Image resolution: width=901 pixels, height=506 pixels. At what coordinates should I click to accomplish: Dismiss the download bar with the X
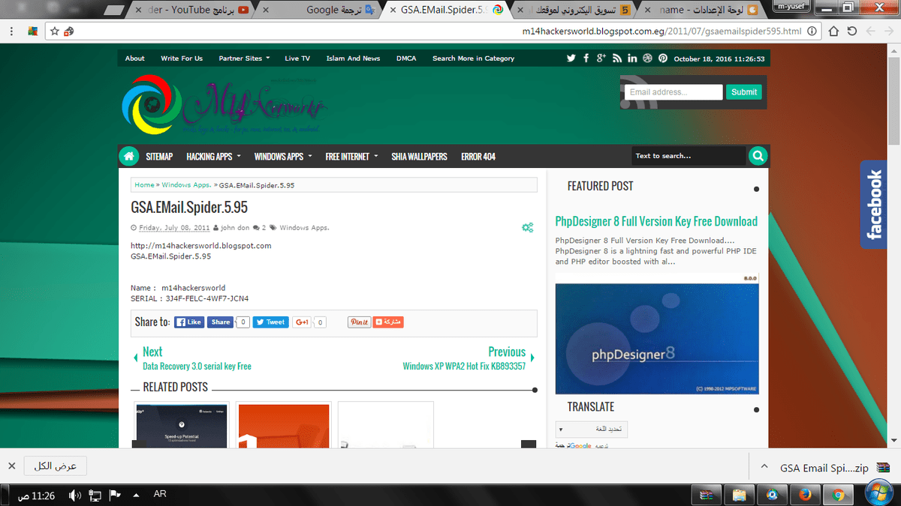point(11,466)
